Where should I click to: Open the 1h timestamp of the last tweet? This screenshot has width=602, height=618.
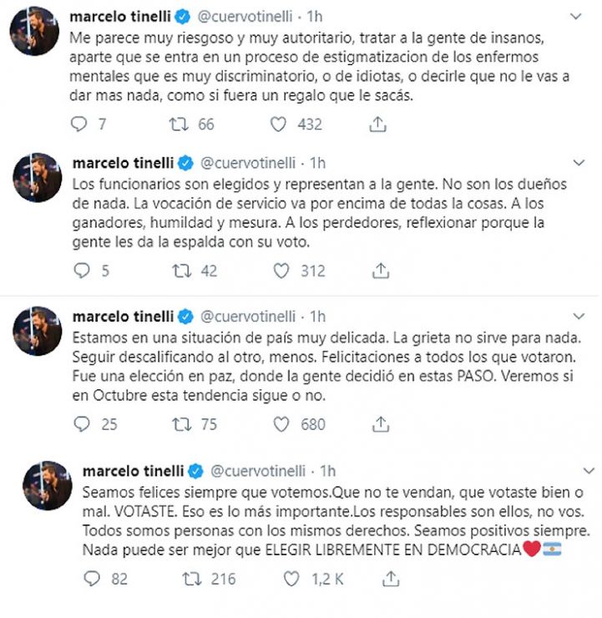tap(328, 470)
